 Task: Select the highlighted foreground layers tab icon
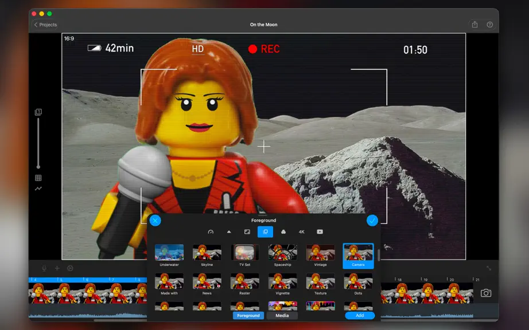pos(266,231)
